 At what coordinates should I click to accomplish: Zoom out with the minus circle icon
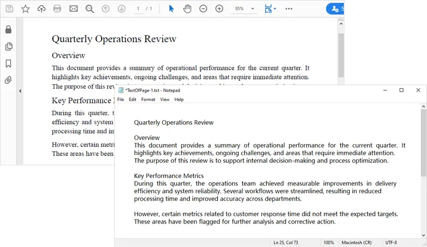(x=203, y=9)
